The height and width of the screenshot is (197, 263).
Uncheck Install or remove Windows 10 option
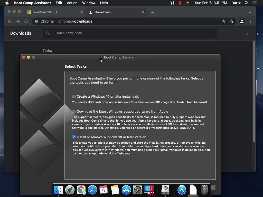click(74, 137)
